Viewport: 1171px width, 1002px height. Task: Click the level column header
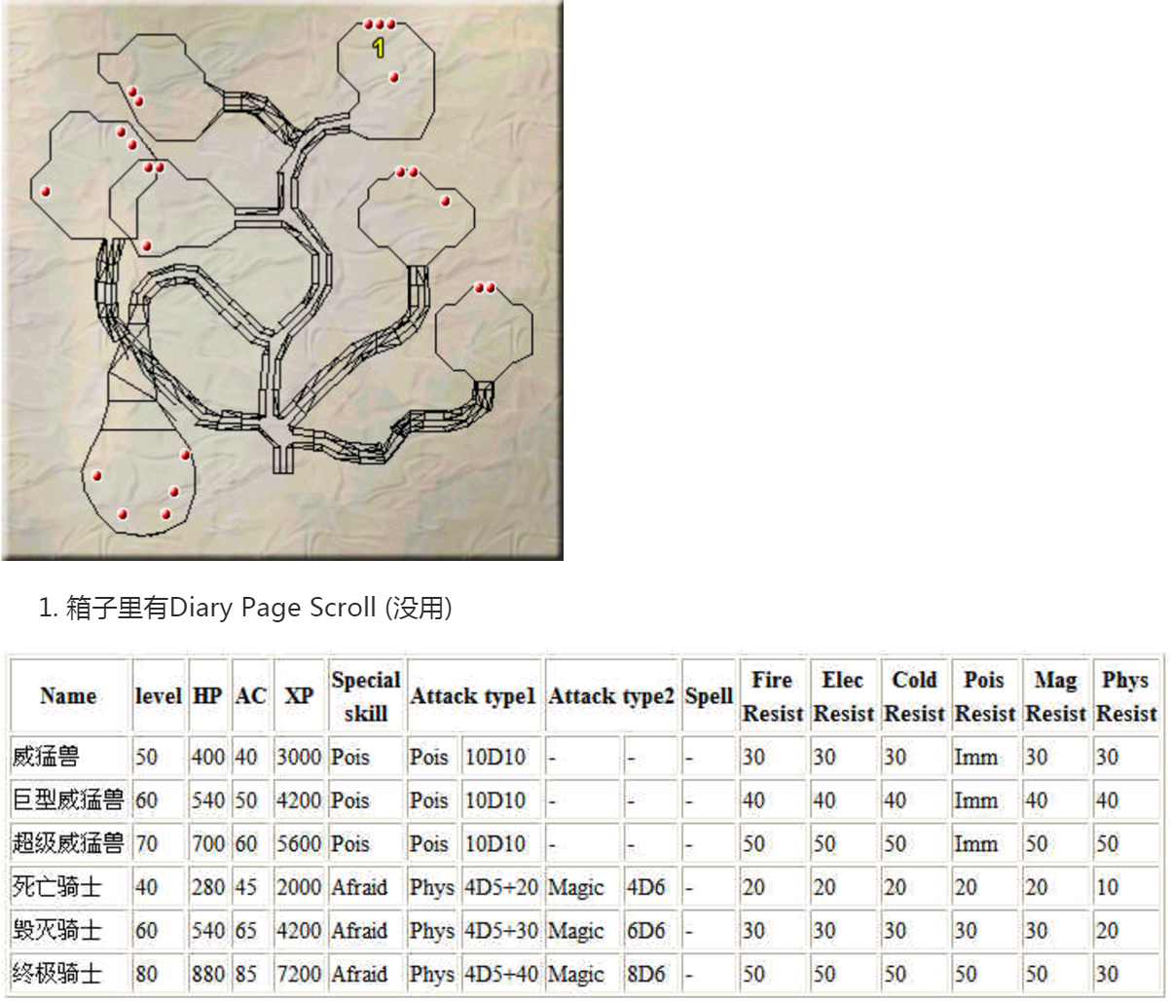coord(158,696)
